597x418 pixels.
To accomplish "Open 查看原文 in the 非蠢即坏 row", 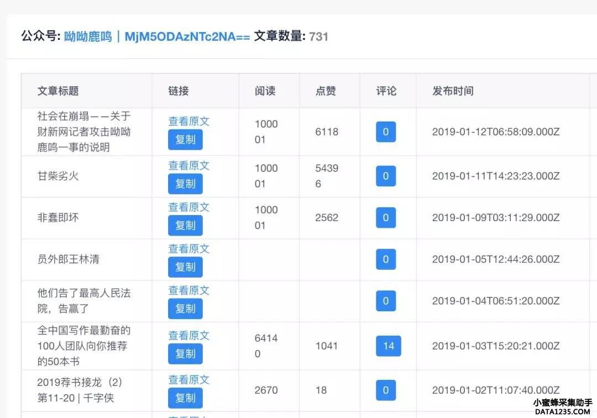I will click(189, 207).
